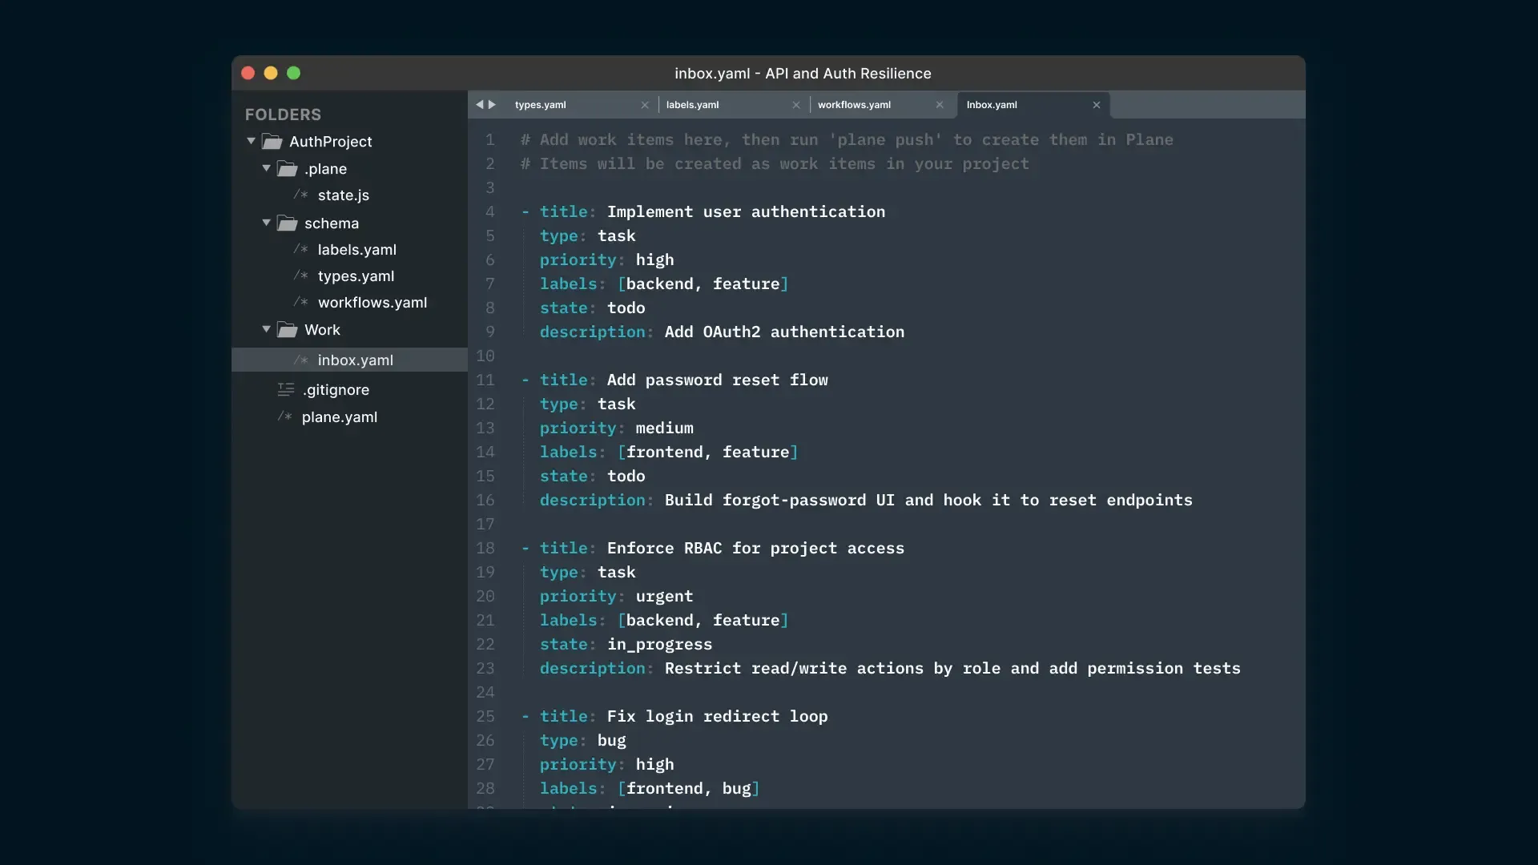Image resolution: width=1538 pixels, height=865 pixels.
Task: Open types.yaml from the schema folder
Action: tap(356, 276)
